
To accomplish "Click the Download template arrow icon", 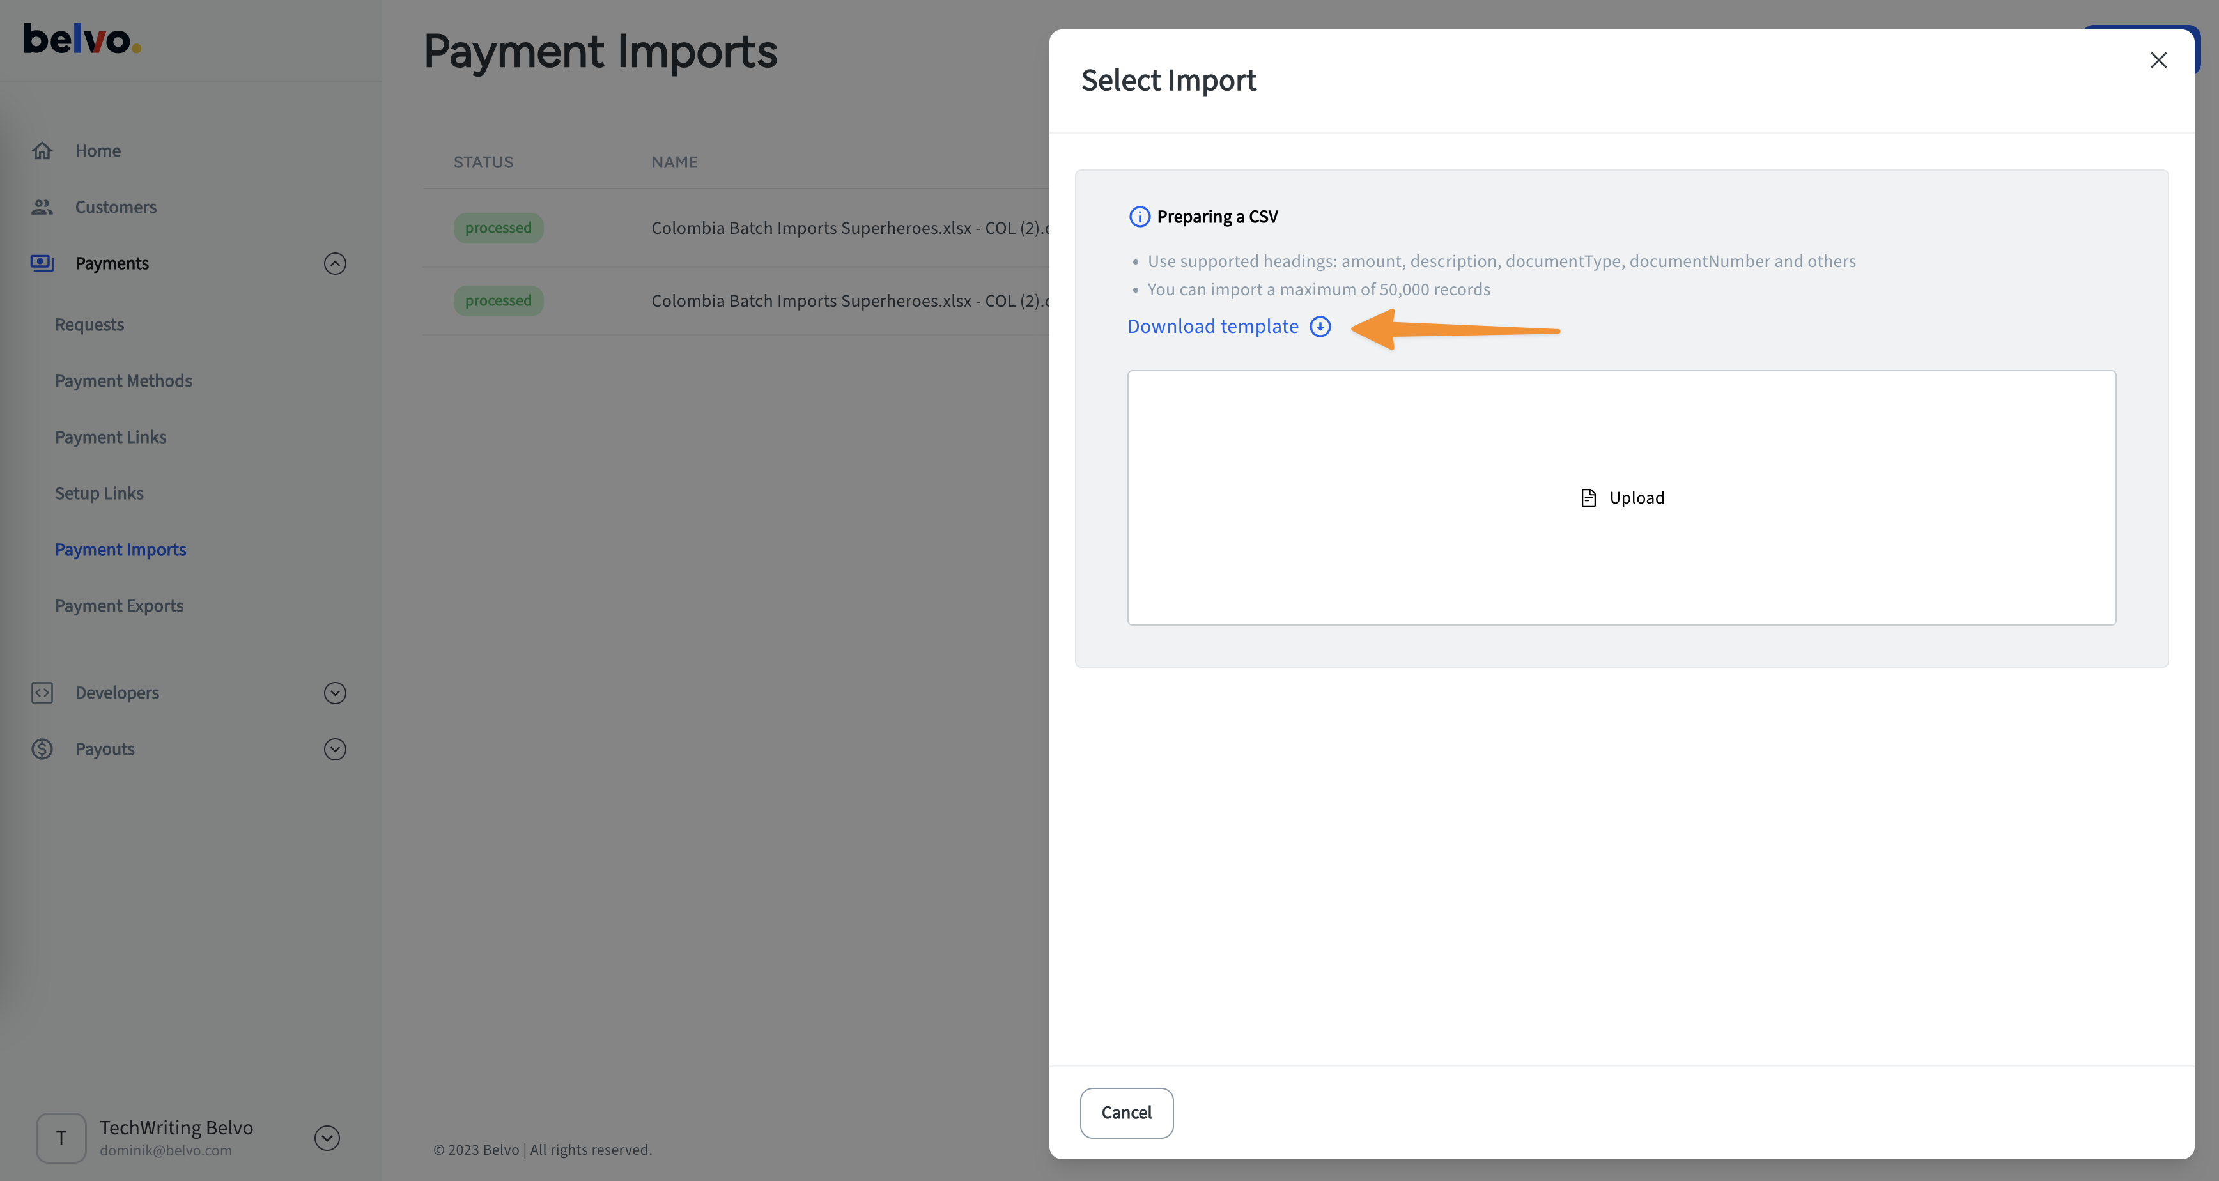I will (x=1320, y=327).
